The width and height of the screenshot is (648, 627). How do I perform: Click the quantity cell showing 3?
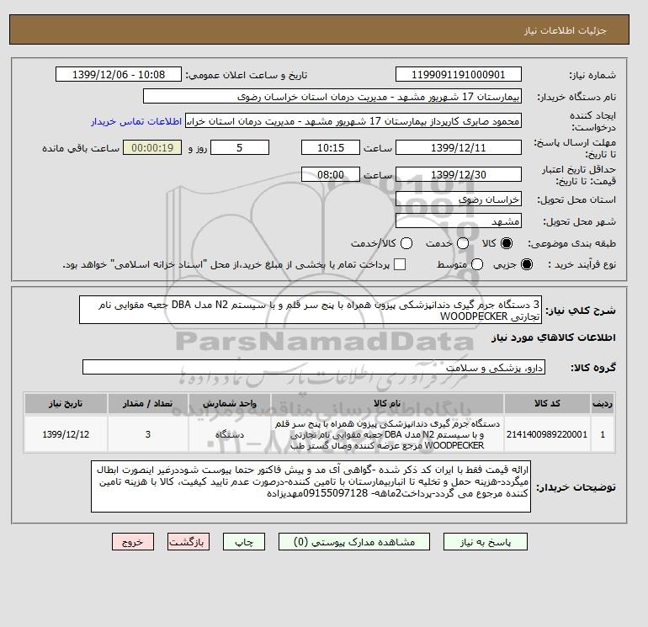pyautogui.click(x=148, y=434)
